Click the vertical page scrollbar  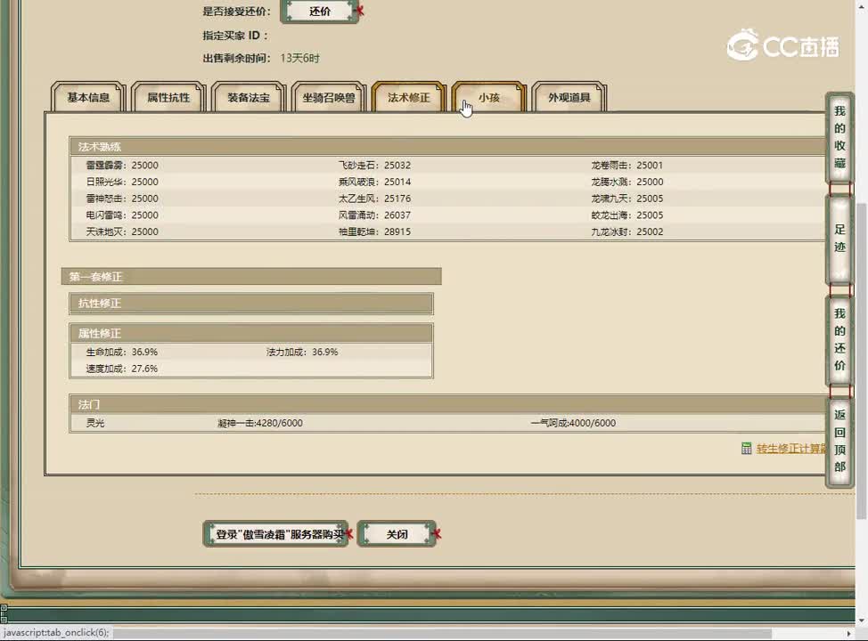(862, 360)
